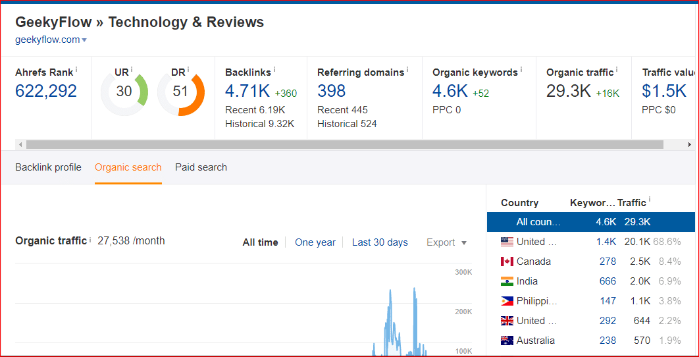This screenshot has width=699, height=357.
Task: Click the Organic keywords info icon
Action: pos(521,69)
